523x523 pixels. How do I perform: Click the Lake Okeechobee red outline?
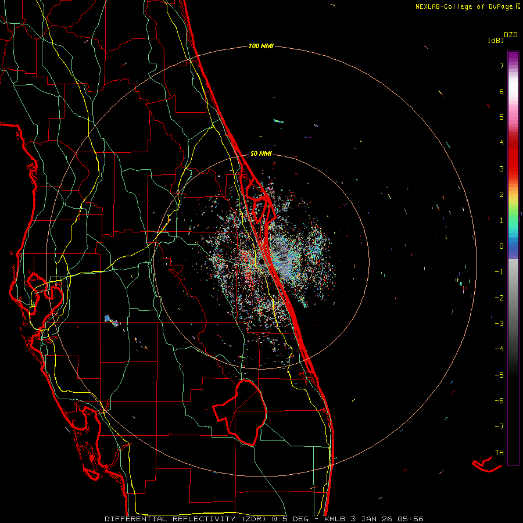point(240,412)
